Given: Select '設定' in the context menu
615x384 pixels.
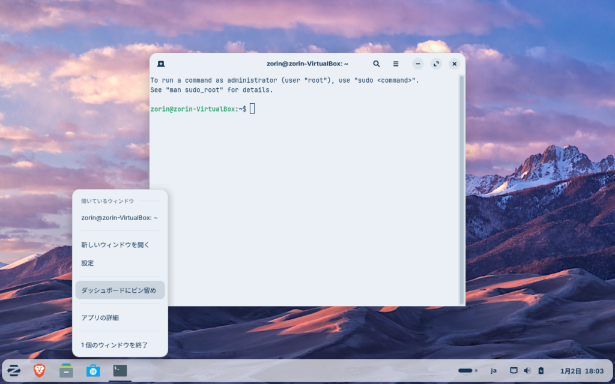Looking at the screenshot, I should point(88,263).
